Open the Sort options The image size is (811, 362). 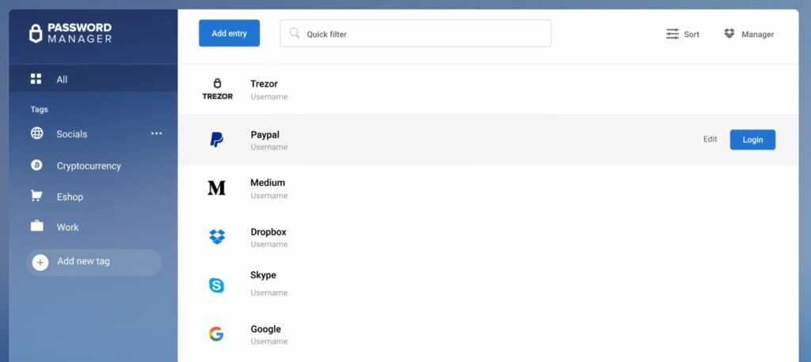click(x=682, y=34)
